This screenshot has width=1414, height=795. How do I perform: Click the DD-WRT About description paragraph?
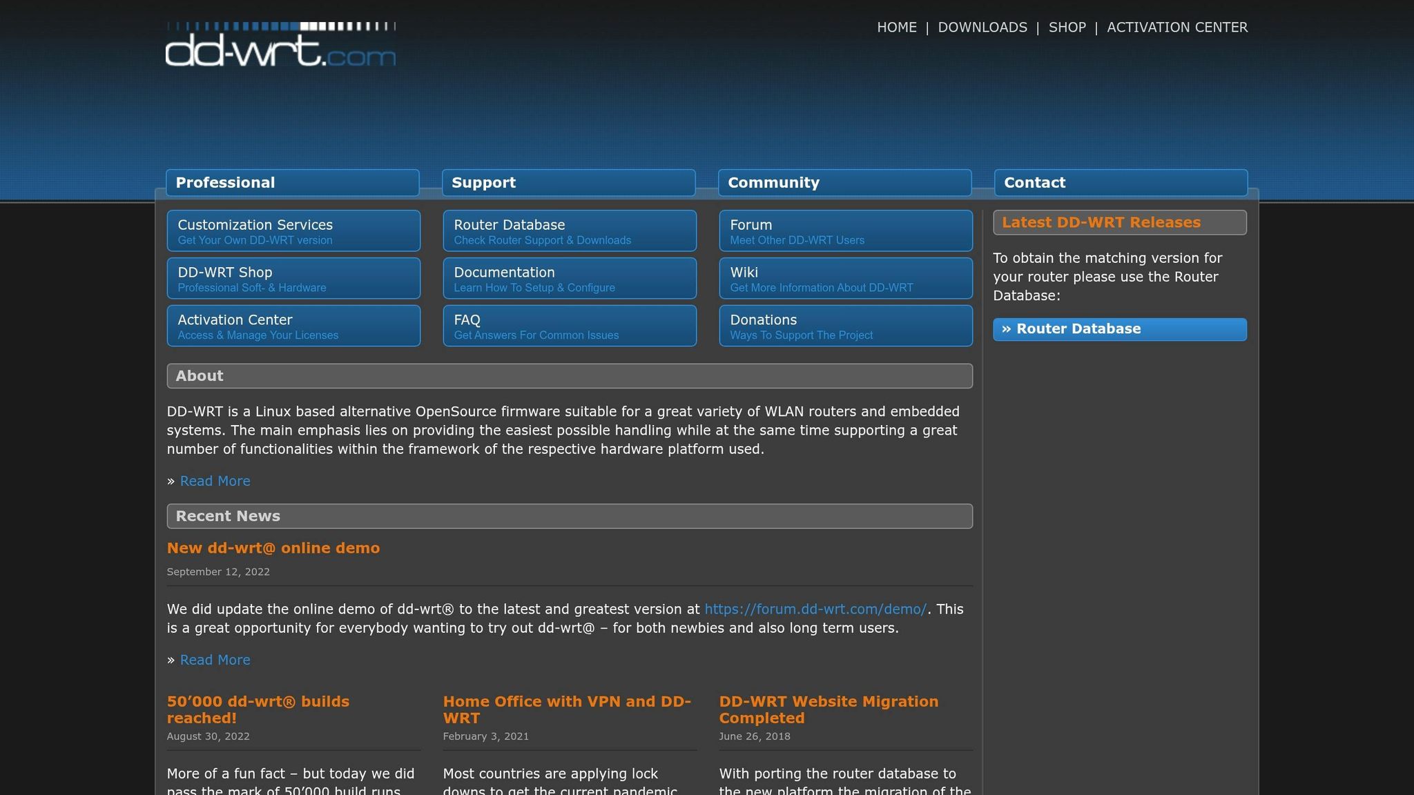coord(563,430)
